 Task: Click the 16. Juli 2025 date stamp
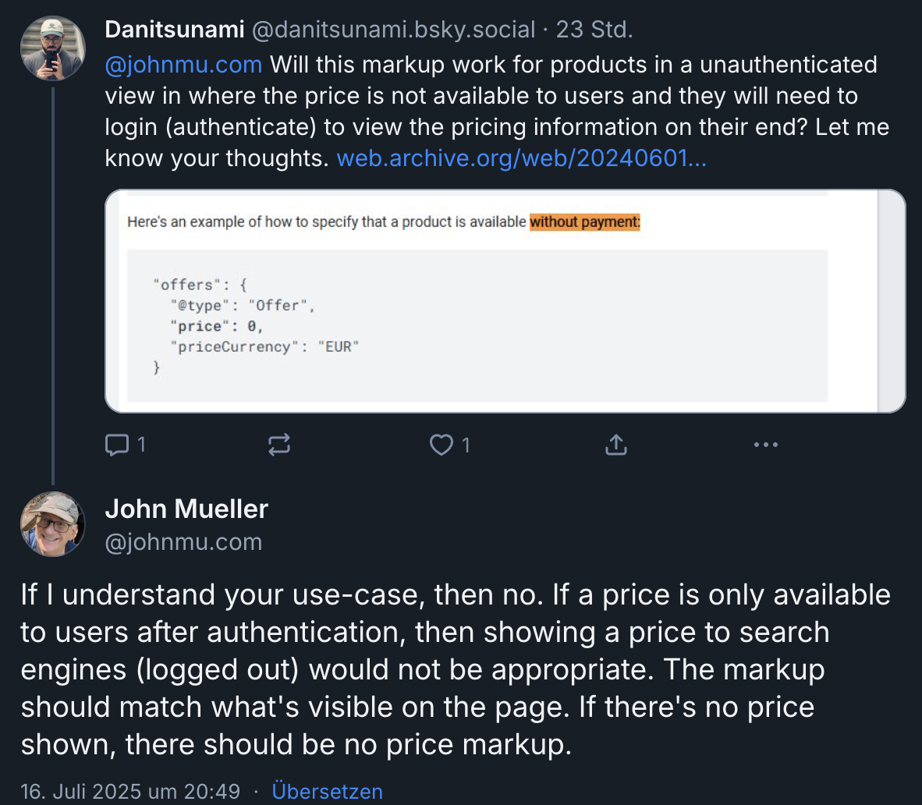point(129,791)
